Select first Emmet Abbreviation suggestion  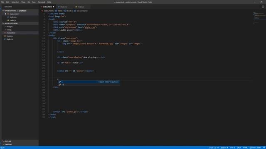point(89,82)
